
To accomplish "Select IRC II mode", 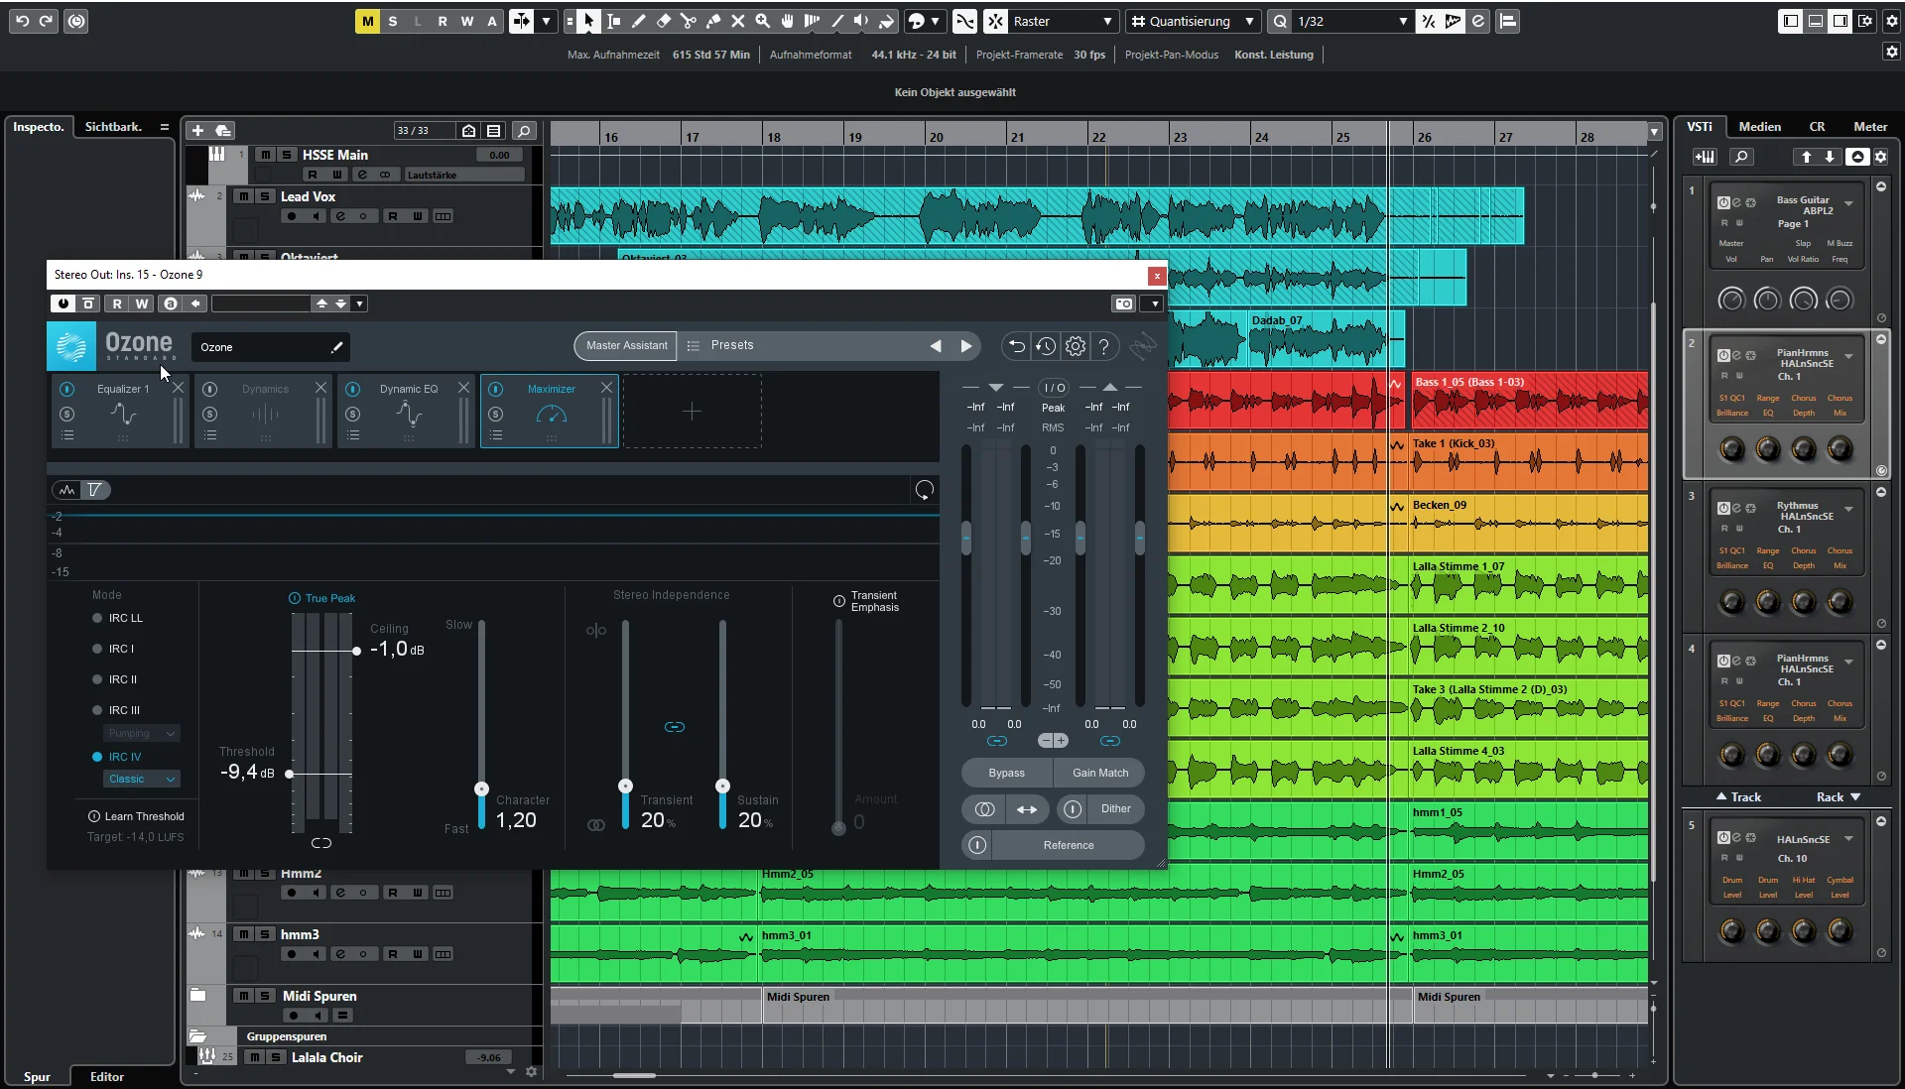I will (x=97, y=679).
